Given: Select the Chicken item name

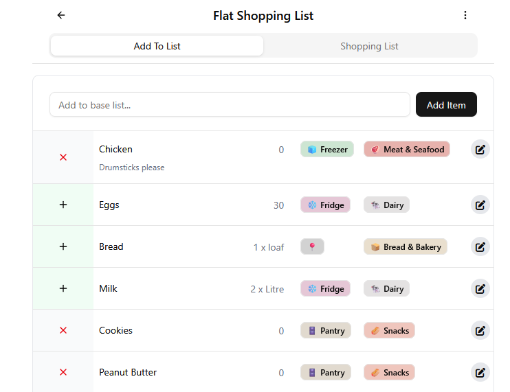Looking at the screenshot, I should (115, 149).
